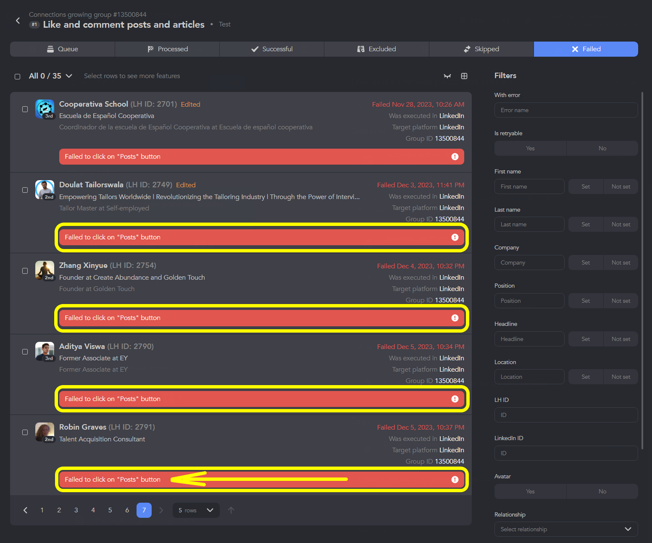Image resolution: width=652 pixels, height=543 pixels.
Task: Click the error alert icon in Cooperativa School row
Action: pos(455,157)
